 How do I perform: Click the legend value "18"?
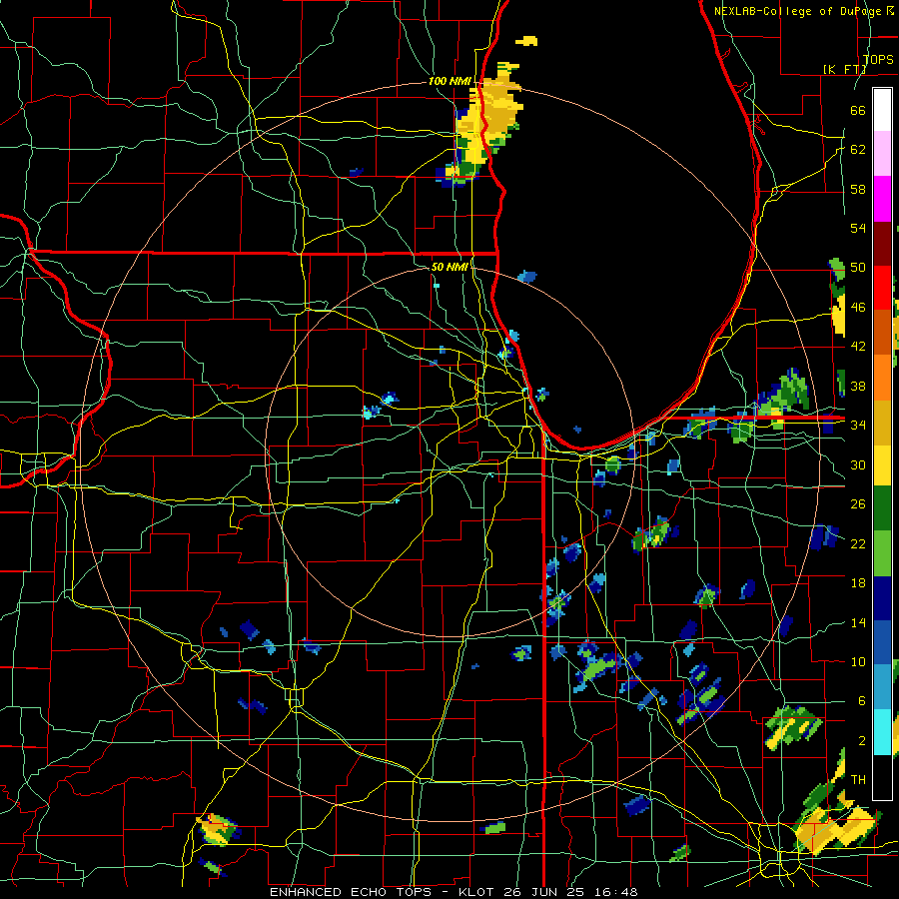[858, 583]
